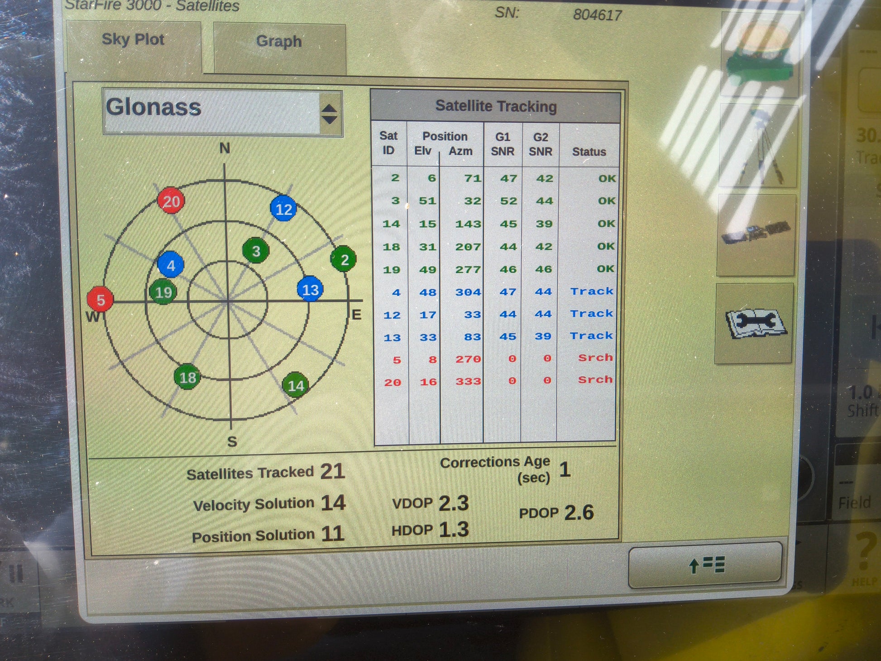
Task: Open the Glonass constellation dropdown
Action: click(212, 111)
